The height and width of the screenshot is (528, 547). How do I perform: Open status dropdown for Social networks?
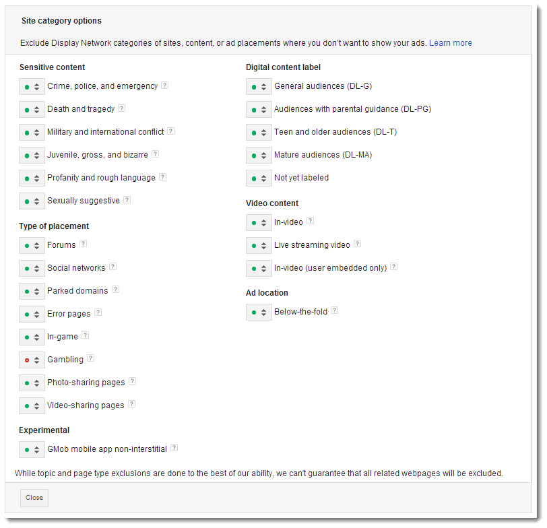click(x=32, y=269)
